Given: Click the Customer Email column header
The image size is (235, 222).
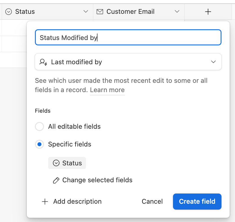Looking at the screenshot, I should 139,12.
